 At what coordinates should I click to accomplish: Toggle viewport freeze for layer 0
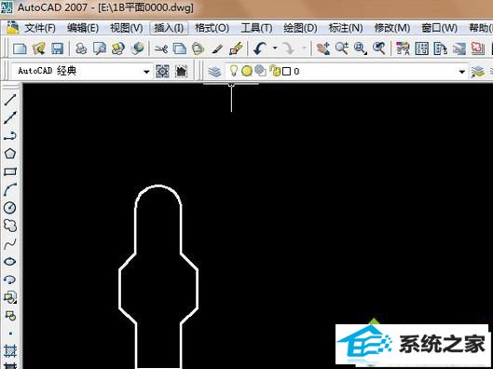tap(260, 71)
